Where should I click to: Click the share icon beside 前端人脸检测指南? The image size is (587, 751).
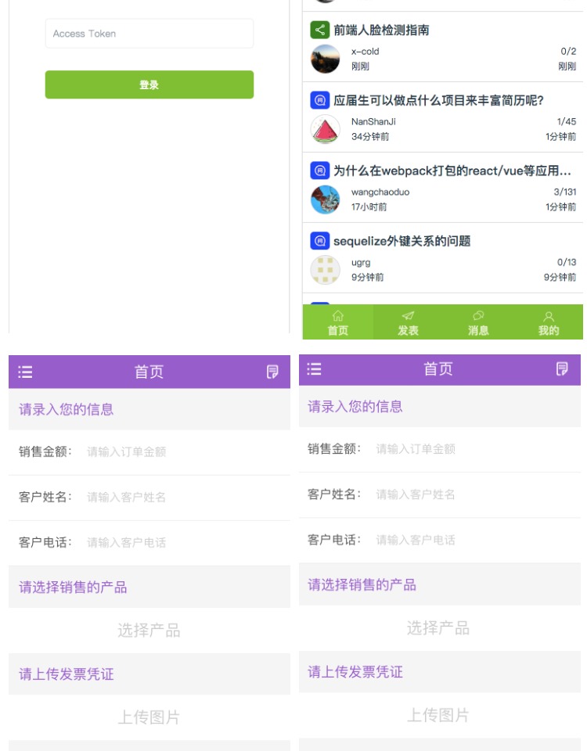click(319, 31)
